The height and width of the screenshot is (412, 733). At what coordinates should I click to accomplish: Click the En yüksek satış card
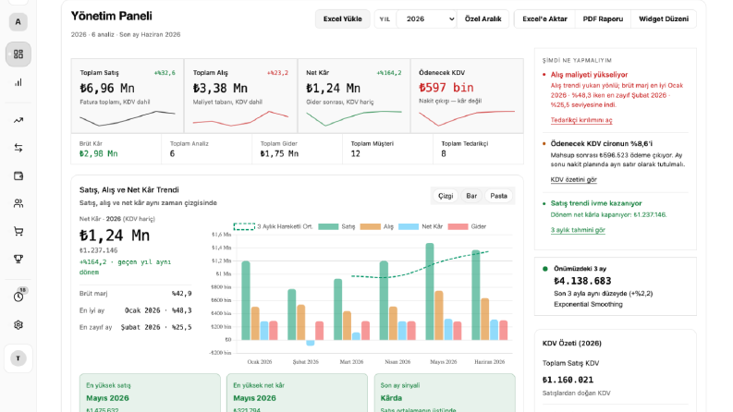pyautogui.click(x=150, y=393)
